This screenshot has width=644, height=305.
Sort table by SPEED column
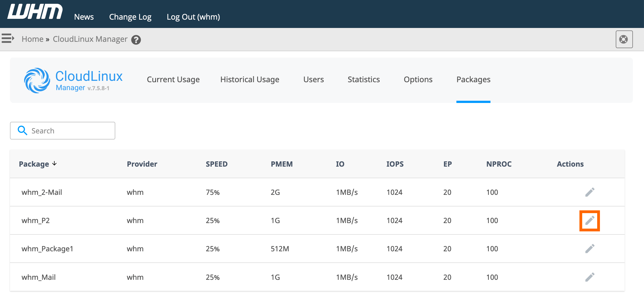coord(216,164)
